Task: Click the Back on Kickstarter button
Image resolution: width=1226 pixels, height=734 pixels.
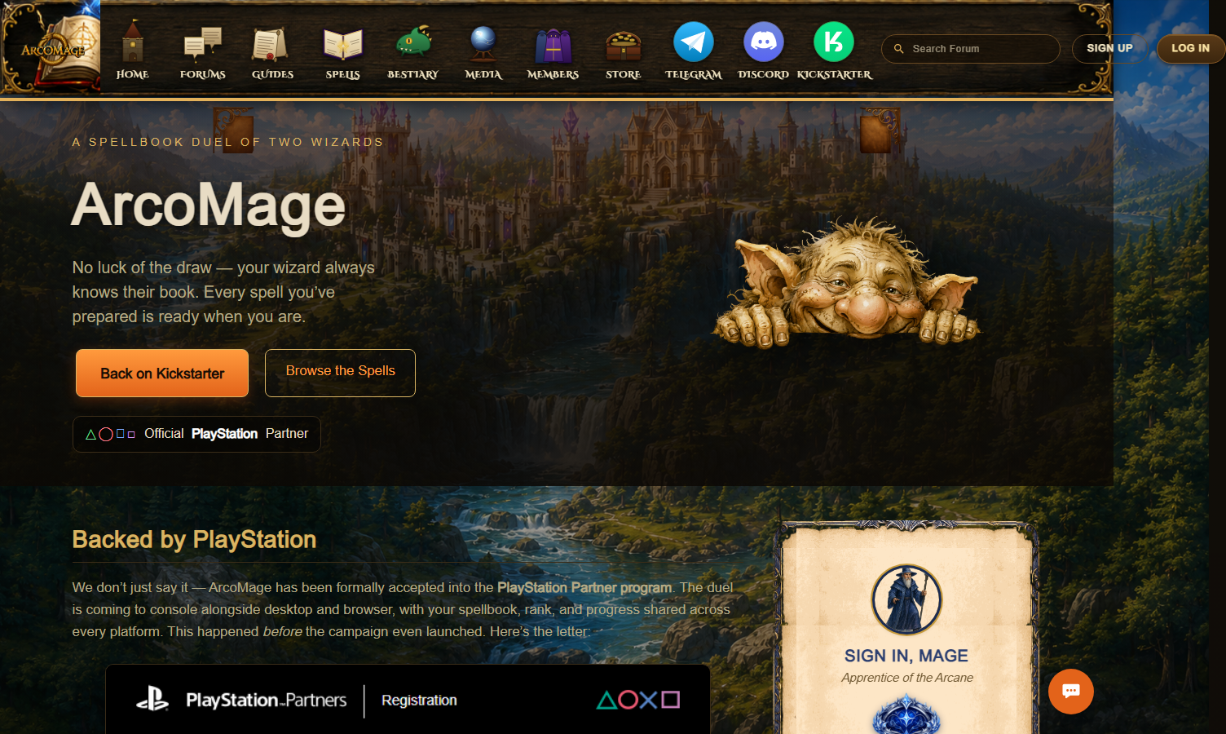Action: click(x=162, y=374)
